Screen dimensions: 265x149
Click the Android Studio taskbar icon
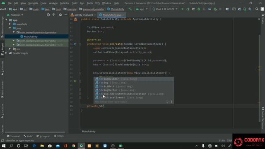[82, 146]
